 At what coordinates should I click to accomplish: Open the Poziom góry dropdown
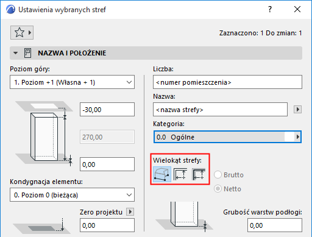72,82
